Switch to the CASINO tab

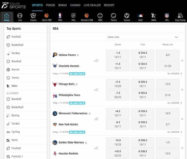(x=75, y=5)
